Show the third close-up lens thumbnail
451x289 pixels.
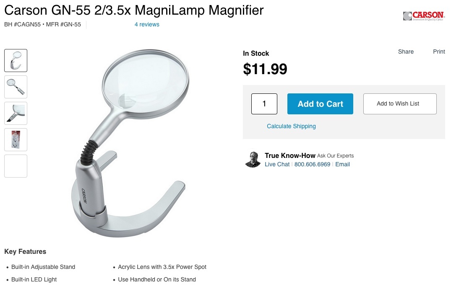16,113
